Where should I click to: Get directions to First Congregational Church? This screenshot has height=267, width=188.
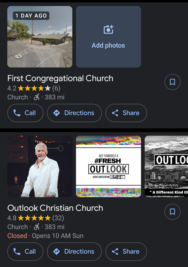[x=74, y=113]
